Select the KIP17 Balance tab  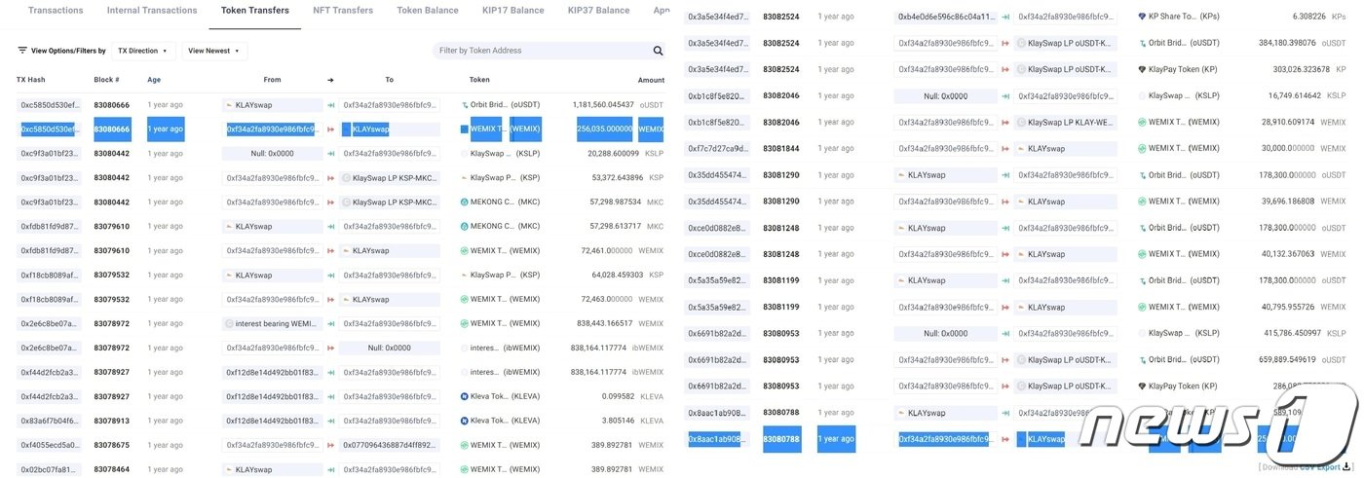(513, 11)
